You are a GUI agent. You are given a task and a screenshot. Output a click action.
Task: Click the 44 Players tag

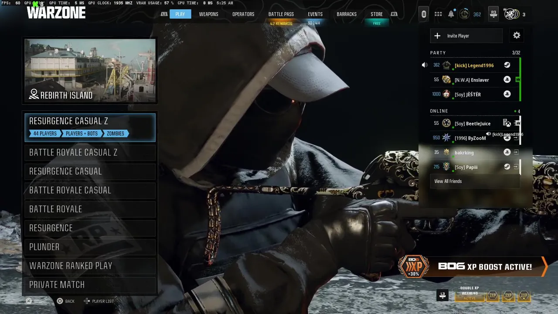pos(45,133)
